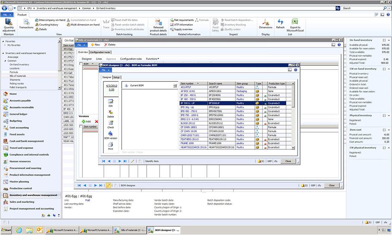Switch to Bills of materials taskbar button

point(129,230)
